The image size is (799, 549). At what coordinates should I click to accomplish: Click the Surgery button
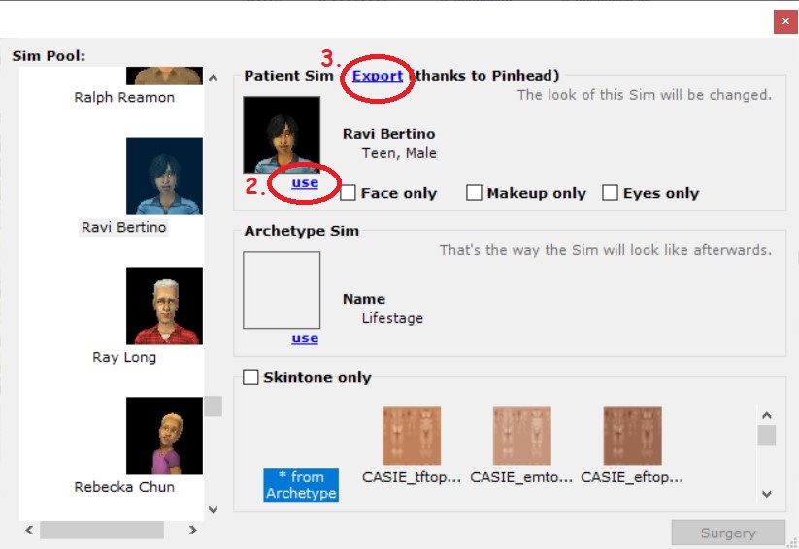point(728,533)
